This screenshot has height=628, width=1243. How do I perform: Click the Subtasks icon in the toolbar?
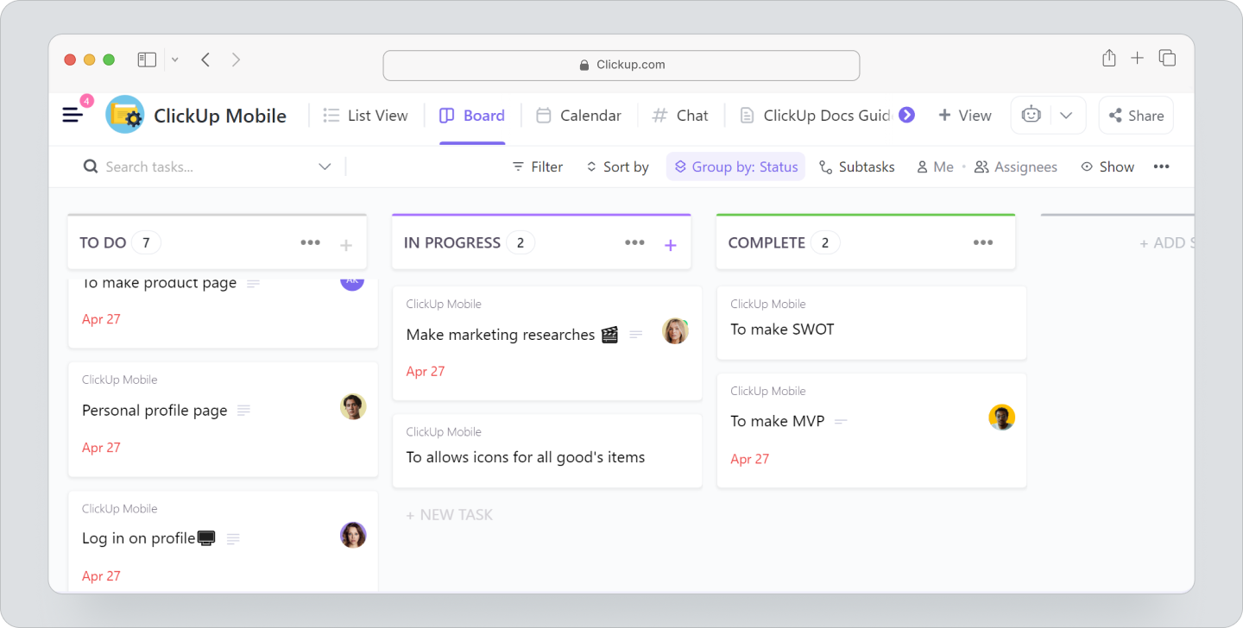pos(825,166)
